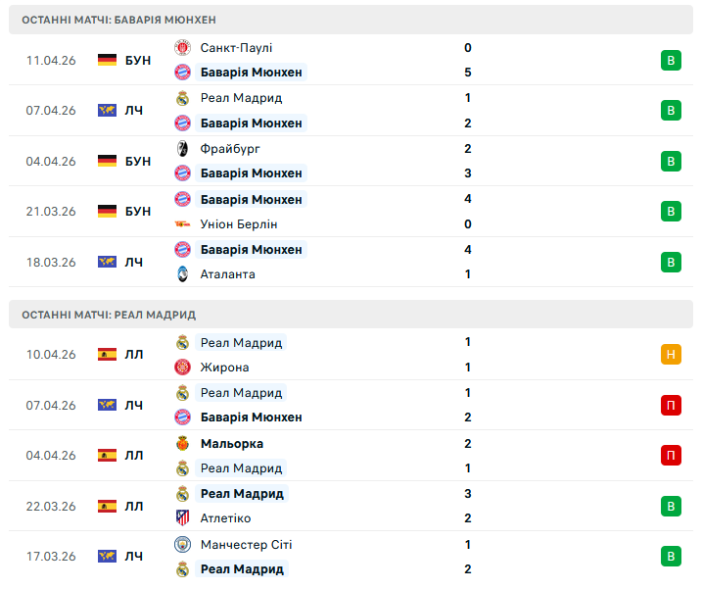
Task: Select the 21.03.26 match date
Action: pyautogui.click(x=51, y=212)
